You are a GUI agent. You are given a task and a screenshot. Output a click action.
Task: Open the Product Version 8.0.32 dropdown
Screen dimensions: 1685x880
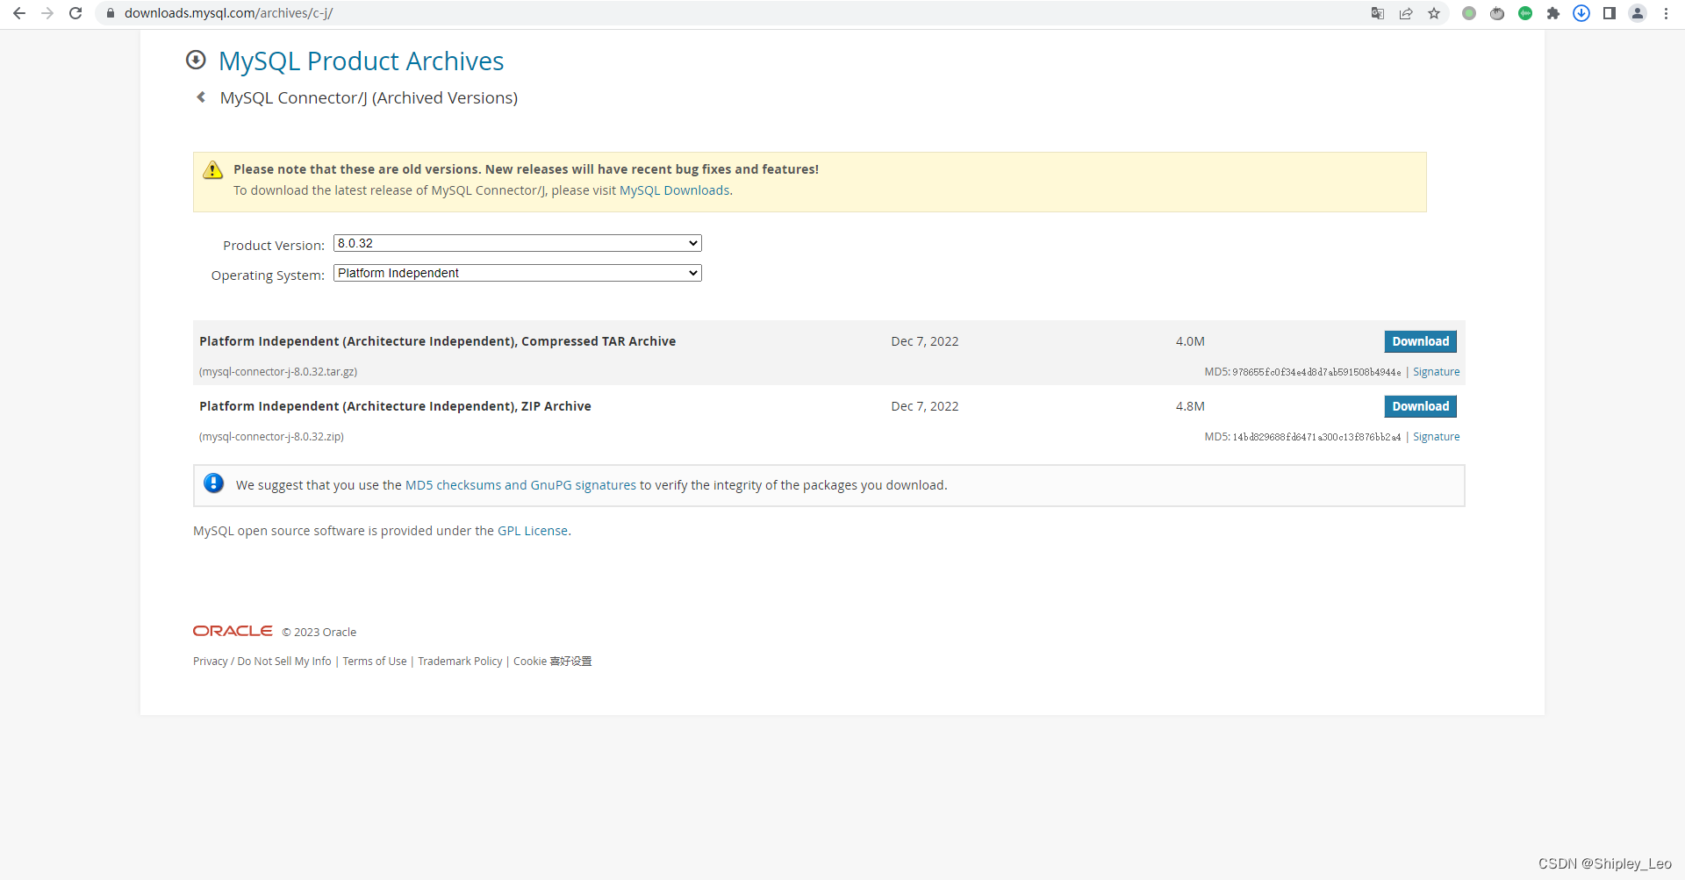[x=518, y=243]
